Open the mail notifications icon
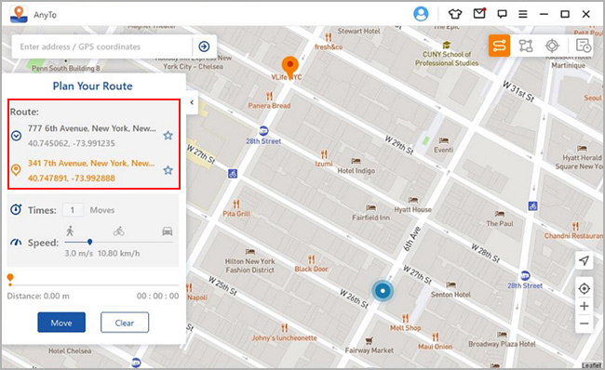Image resolution: width=605 pixels, height=370 pixels. [479, 14]
